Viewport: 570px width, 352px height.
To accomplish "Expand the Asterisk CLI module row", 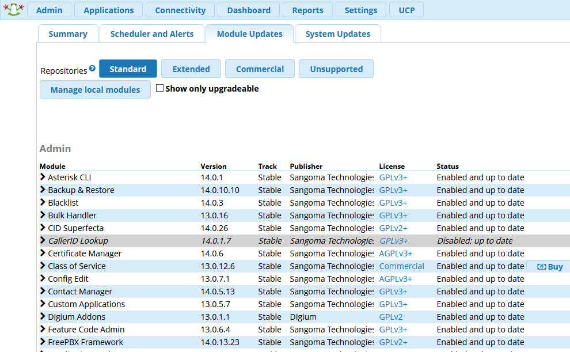I will 43,177.
